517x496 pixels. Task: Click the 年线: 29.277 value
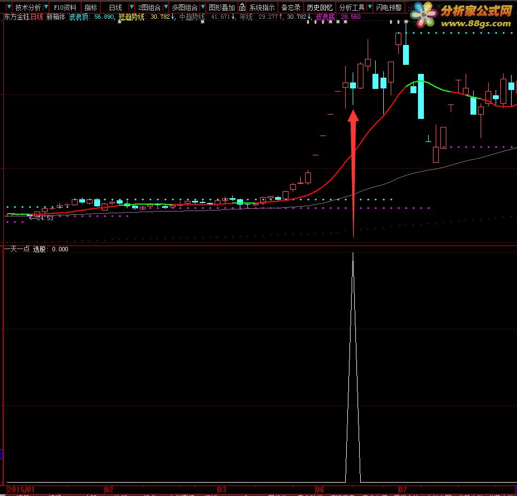[x=259, y=17]
